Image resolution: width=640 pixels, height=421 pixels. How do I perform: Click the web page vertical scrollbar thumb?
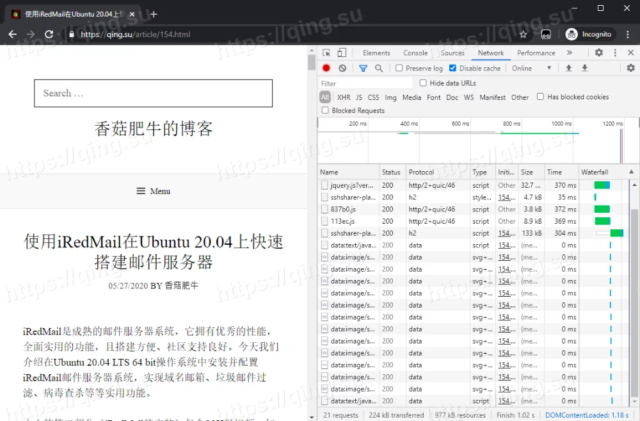312,63
